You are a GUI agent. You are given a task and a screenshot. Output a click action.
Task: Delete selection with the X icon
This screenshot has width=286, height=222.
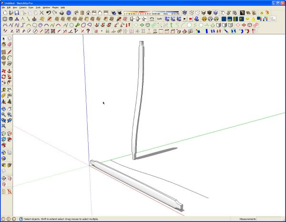pyautogui.click(x=41, y=12)
